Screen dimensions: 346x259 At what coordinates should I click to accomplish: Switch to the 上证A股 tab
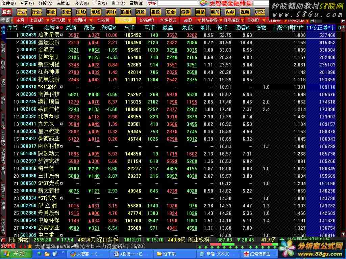click(36, 20)
